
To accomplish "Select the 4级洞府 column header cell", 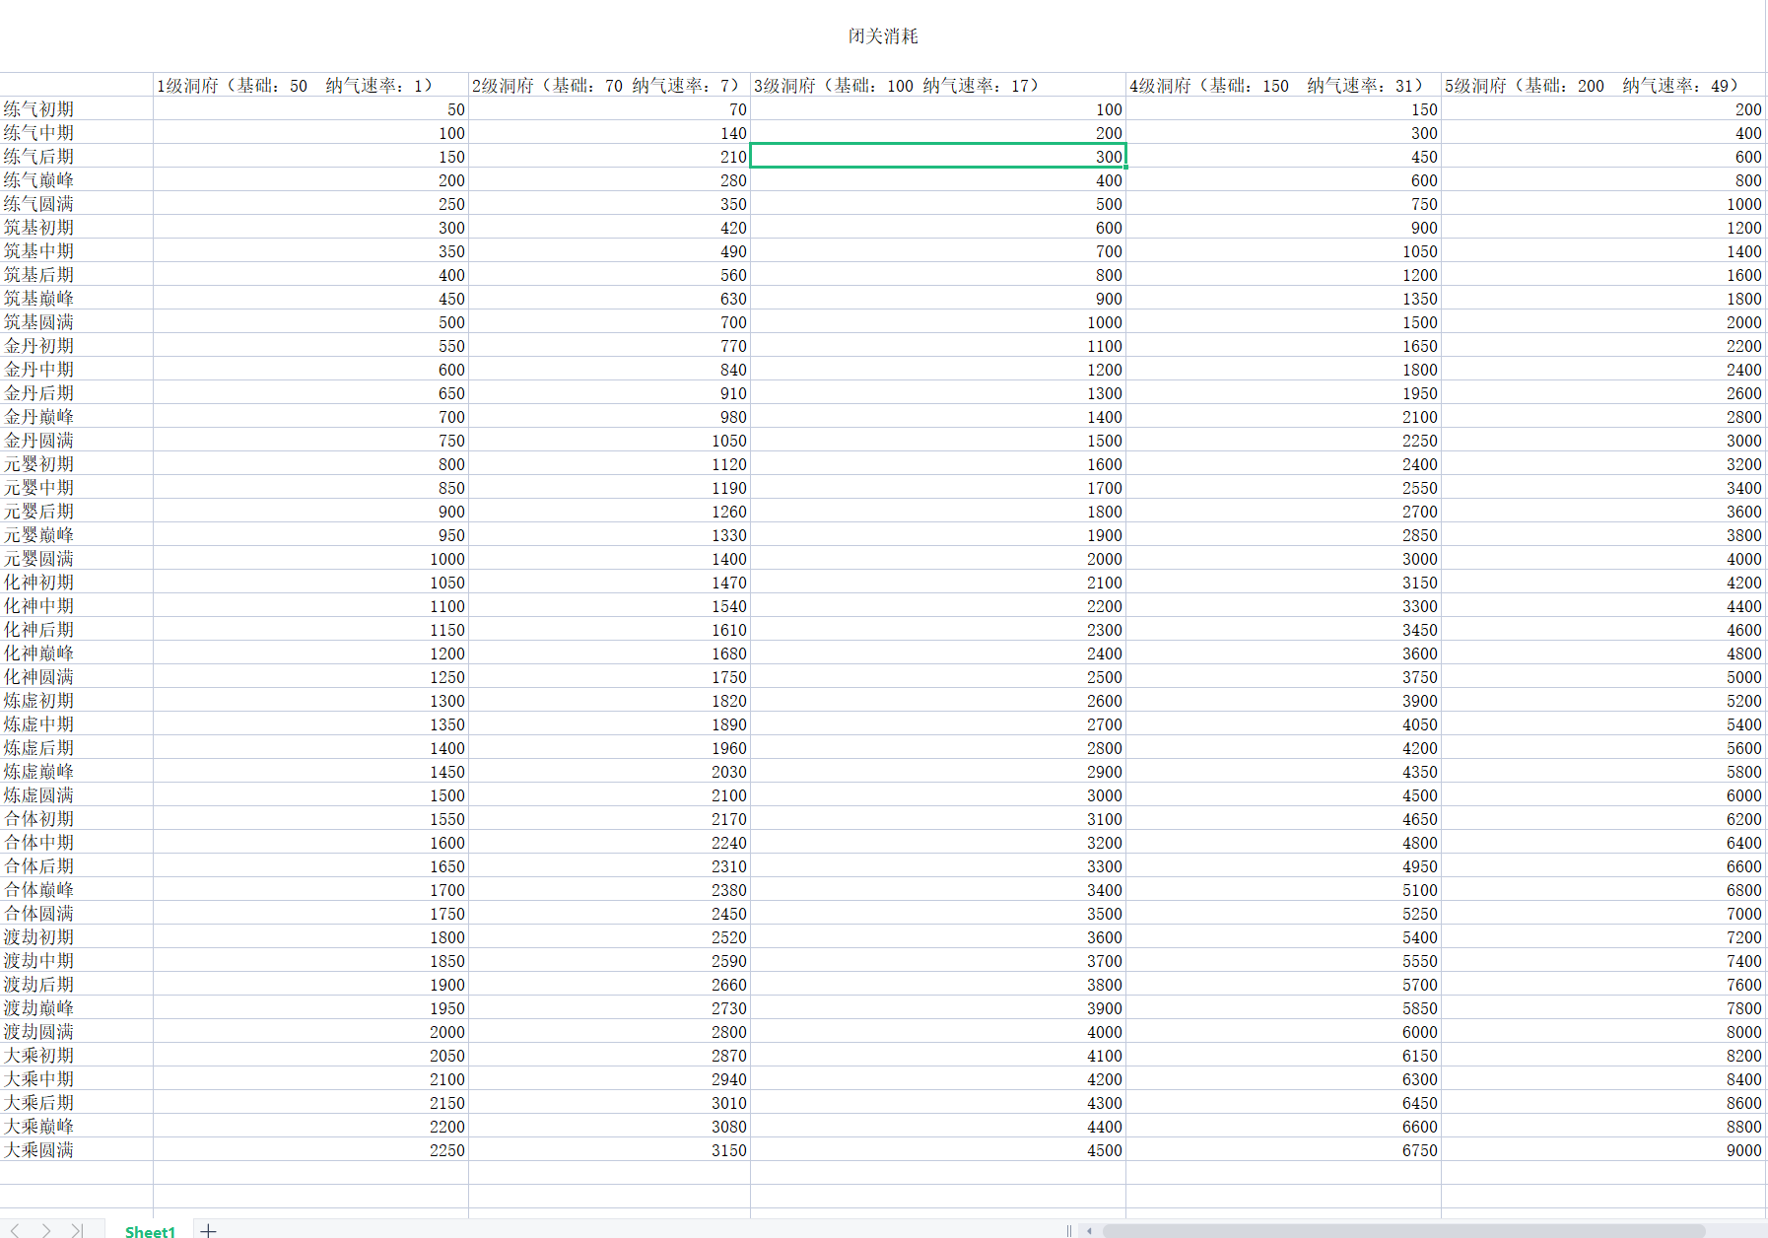I will point(1283,85).
